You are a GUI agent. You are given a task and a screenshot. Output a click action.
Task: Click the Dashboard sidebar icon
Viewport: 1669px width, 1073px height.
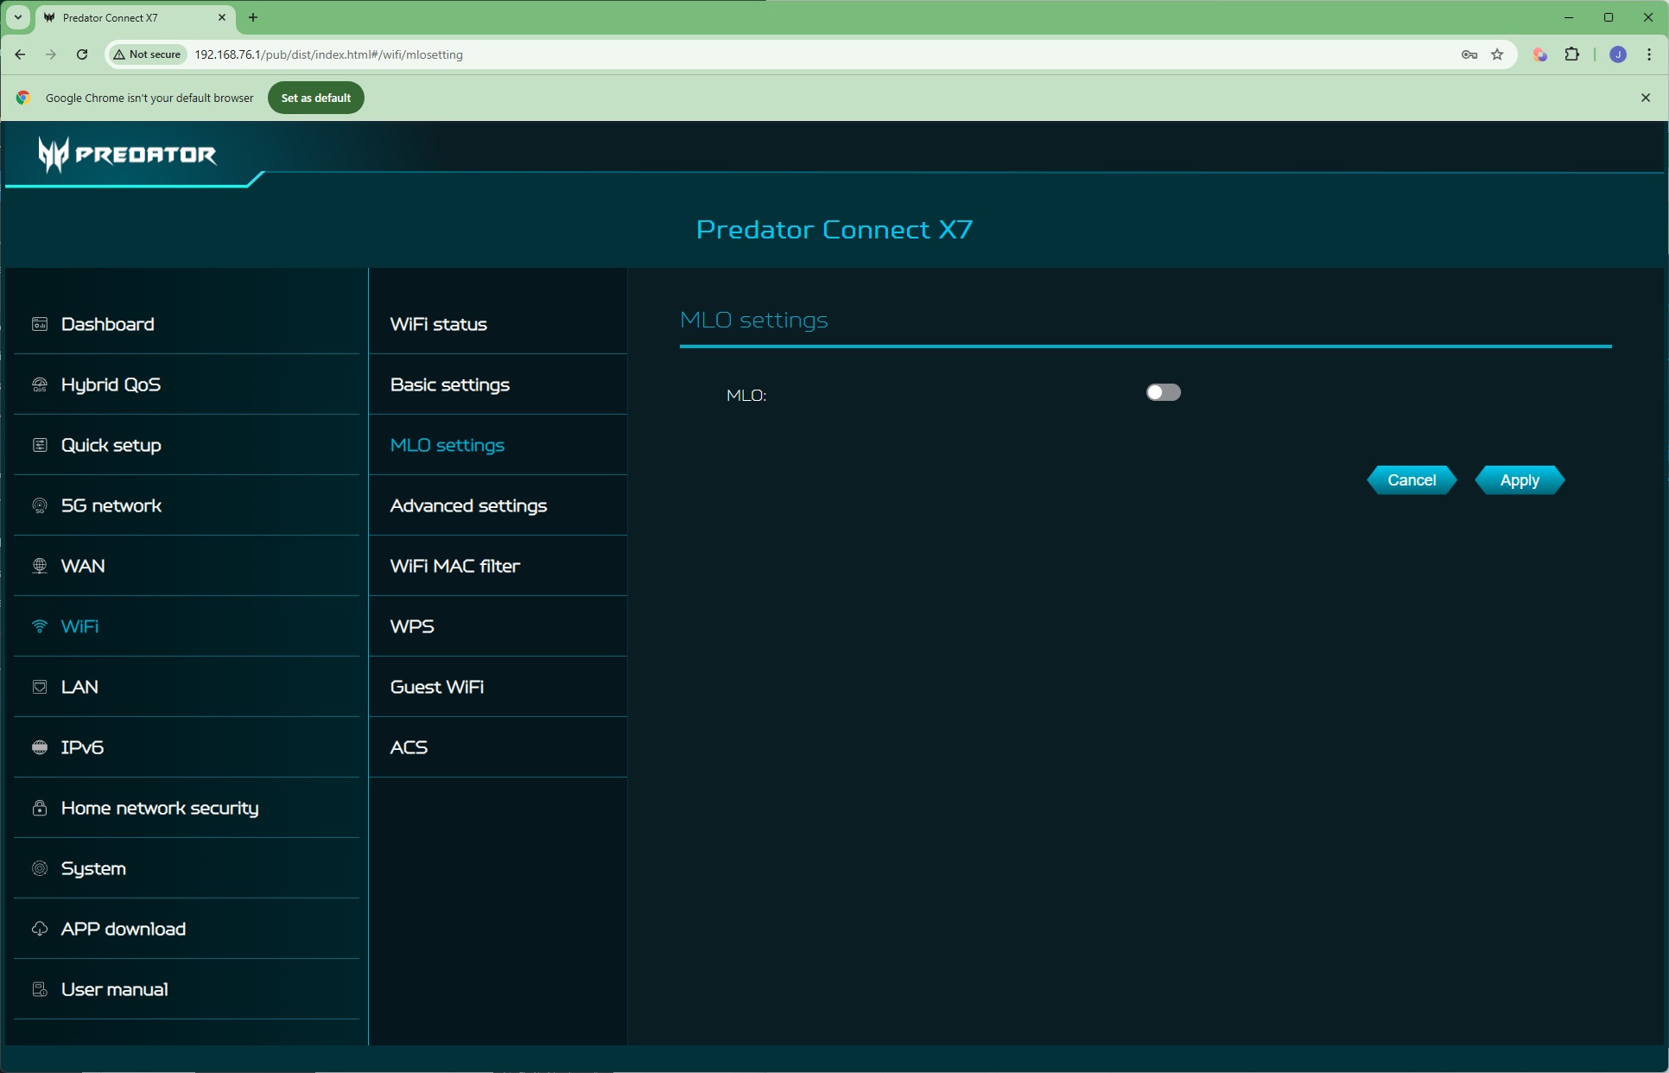point(40,324)
